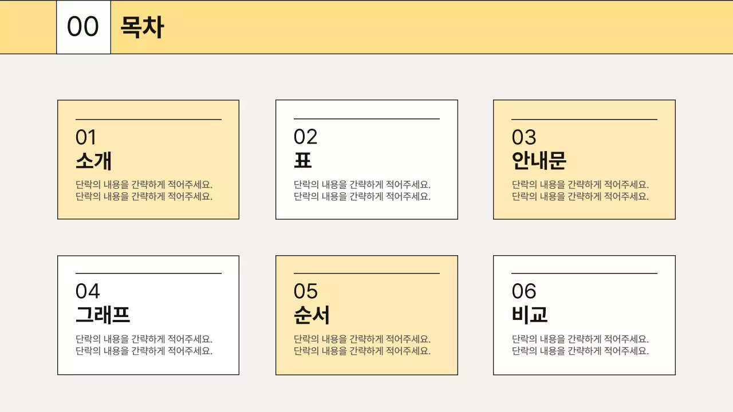
Task: Open the 05 순서 section card
Action: tap(366, 315)
